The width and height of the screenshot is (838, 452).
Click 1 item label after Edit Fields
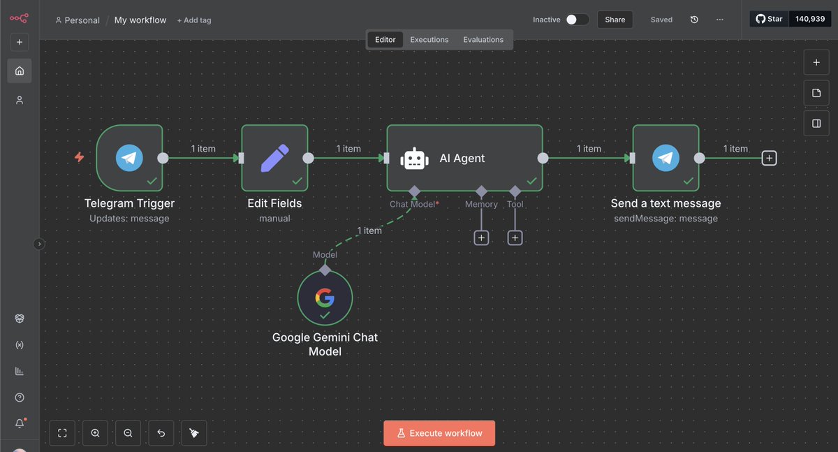click(x=348, y=149)
